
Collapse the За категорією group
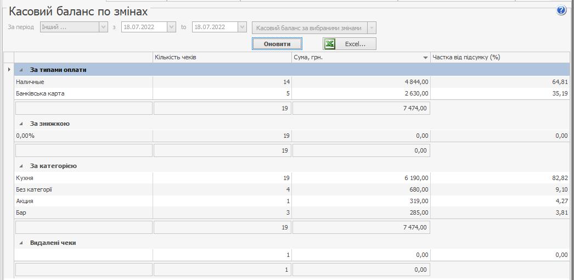(x=21, y=166)
